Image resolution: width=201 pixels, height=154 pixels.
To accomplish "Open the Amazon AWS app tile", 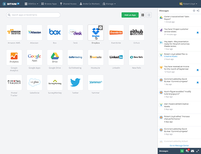I will 14,33.
